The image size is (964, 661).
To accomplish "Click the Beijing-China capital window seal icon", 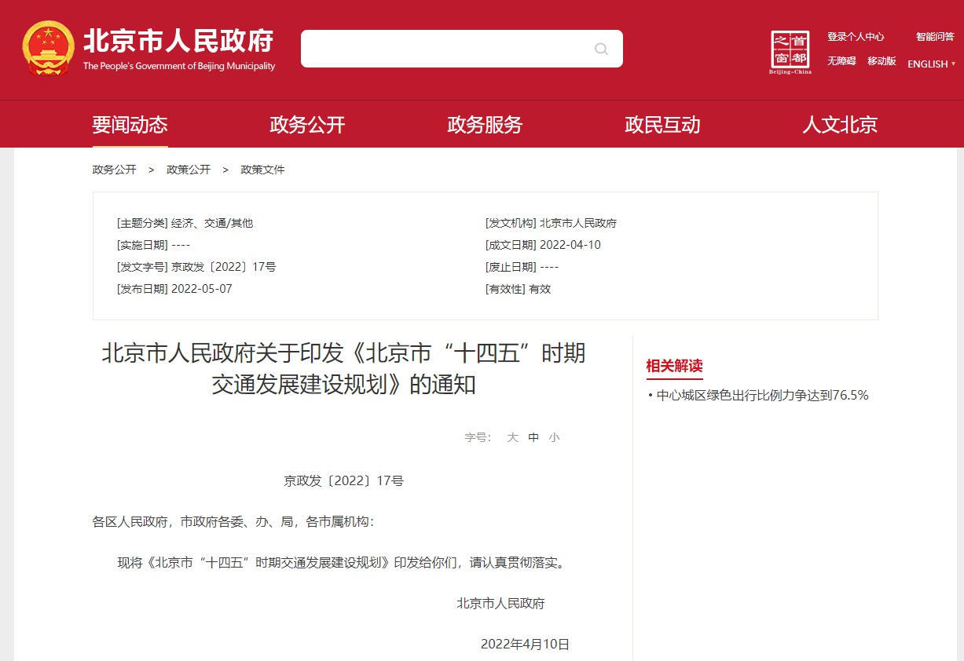I will click(x=790, y=52).
